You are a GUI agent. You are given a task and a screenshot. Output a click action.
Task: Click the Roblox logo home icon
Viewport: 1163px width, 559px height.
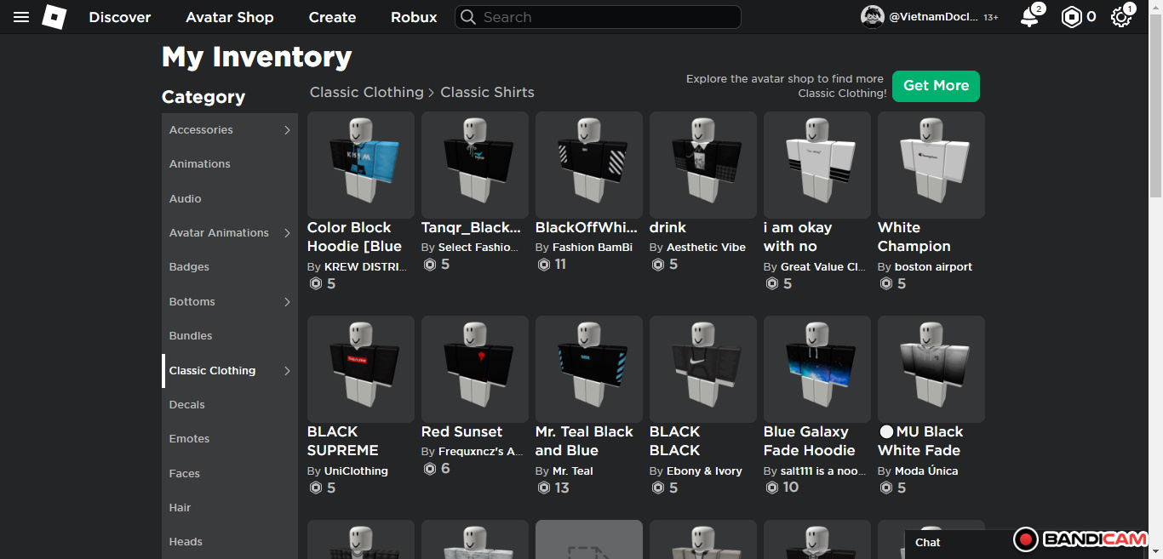coord(54,17)
